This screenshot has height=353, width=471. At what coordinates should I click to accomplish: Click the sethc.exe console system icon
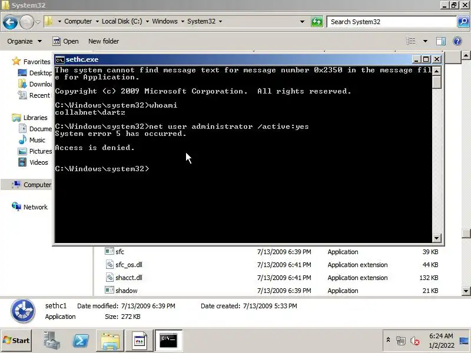pos(60,60)
